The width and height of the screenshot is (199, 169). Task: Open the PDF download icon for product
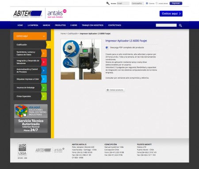tap(107, 48)
